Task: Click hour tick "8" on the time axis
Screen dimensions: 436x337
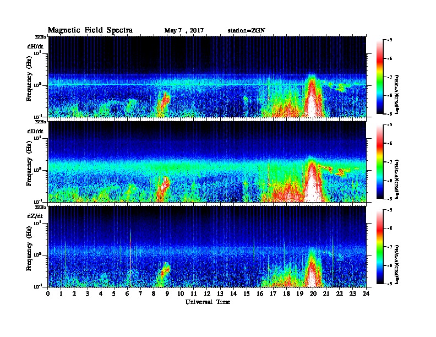Action: coord(154,294)
